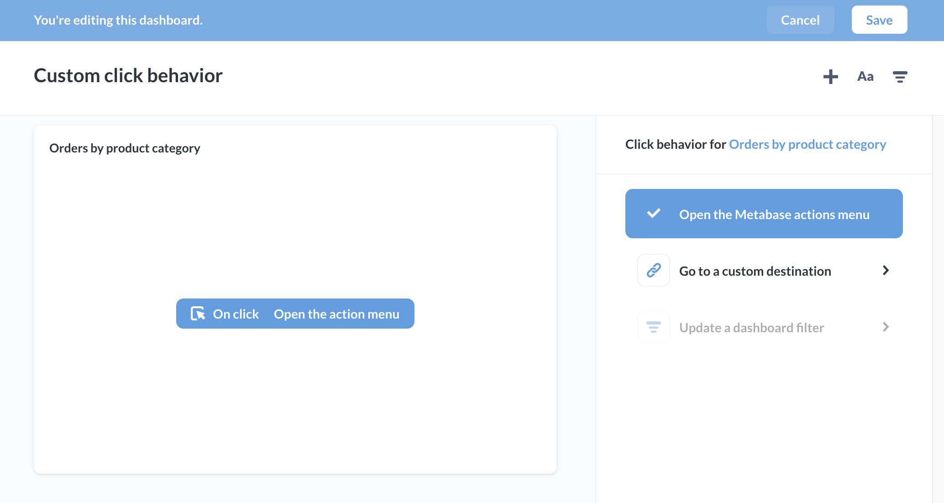Toggle the Update a dashboard filter option

pos(763,326)
